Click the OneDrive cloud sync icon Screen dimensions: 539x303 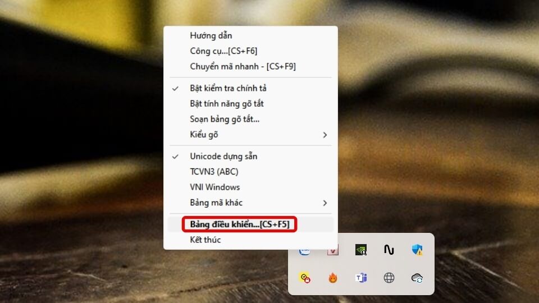pyautogui.click(x=417, y=278)
